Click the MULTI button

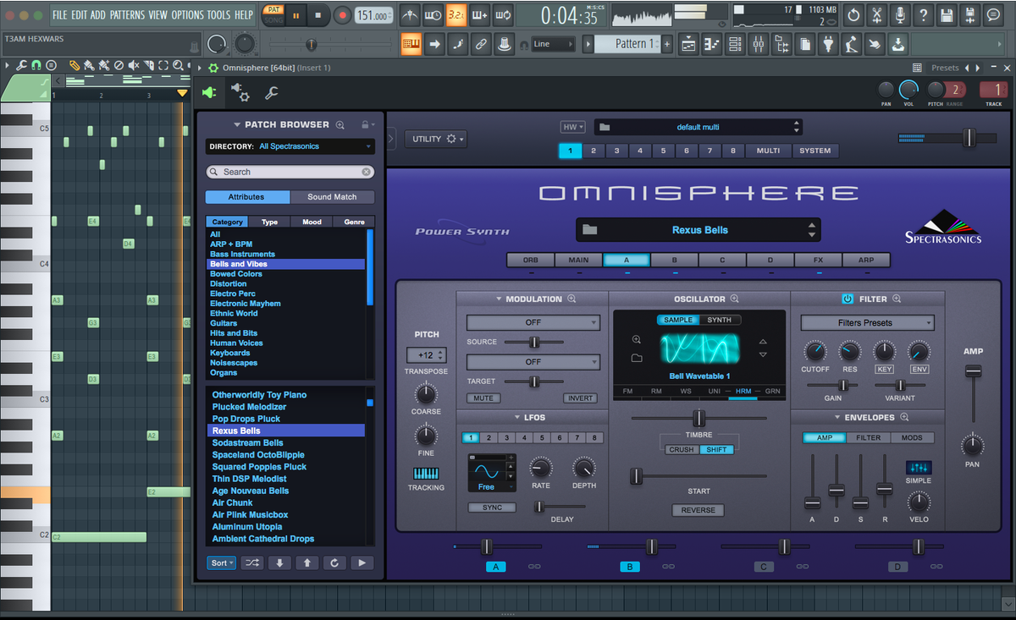[x=768, y=151]
